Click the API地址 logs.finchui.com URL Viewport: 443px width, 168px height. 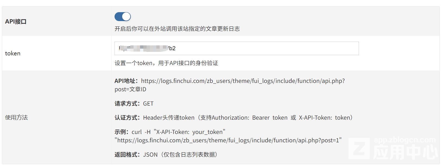click(243, 81)
